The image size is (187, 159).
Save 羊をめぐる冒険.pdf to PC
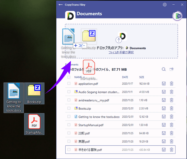[164, 149]
